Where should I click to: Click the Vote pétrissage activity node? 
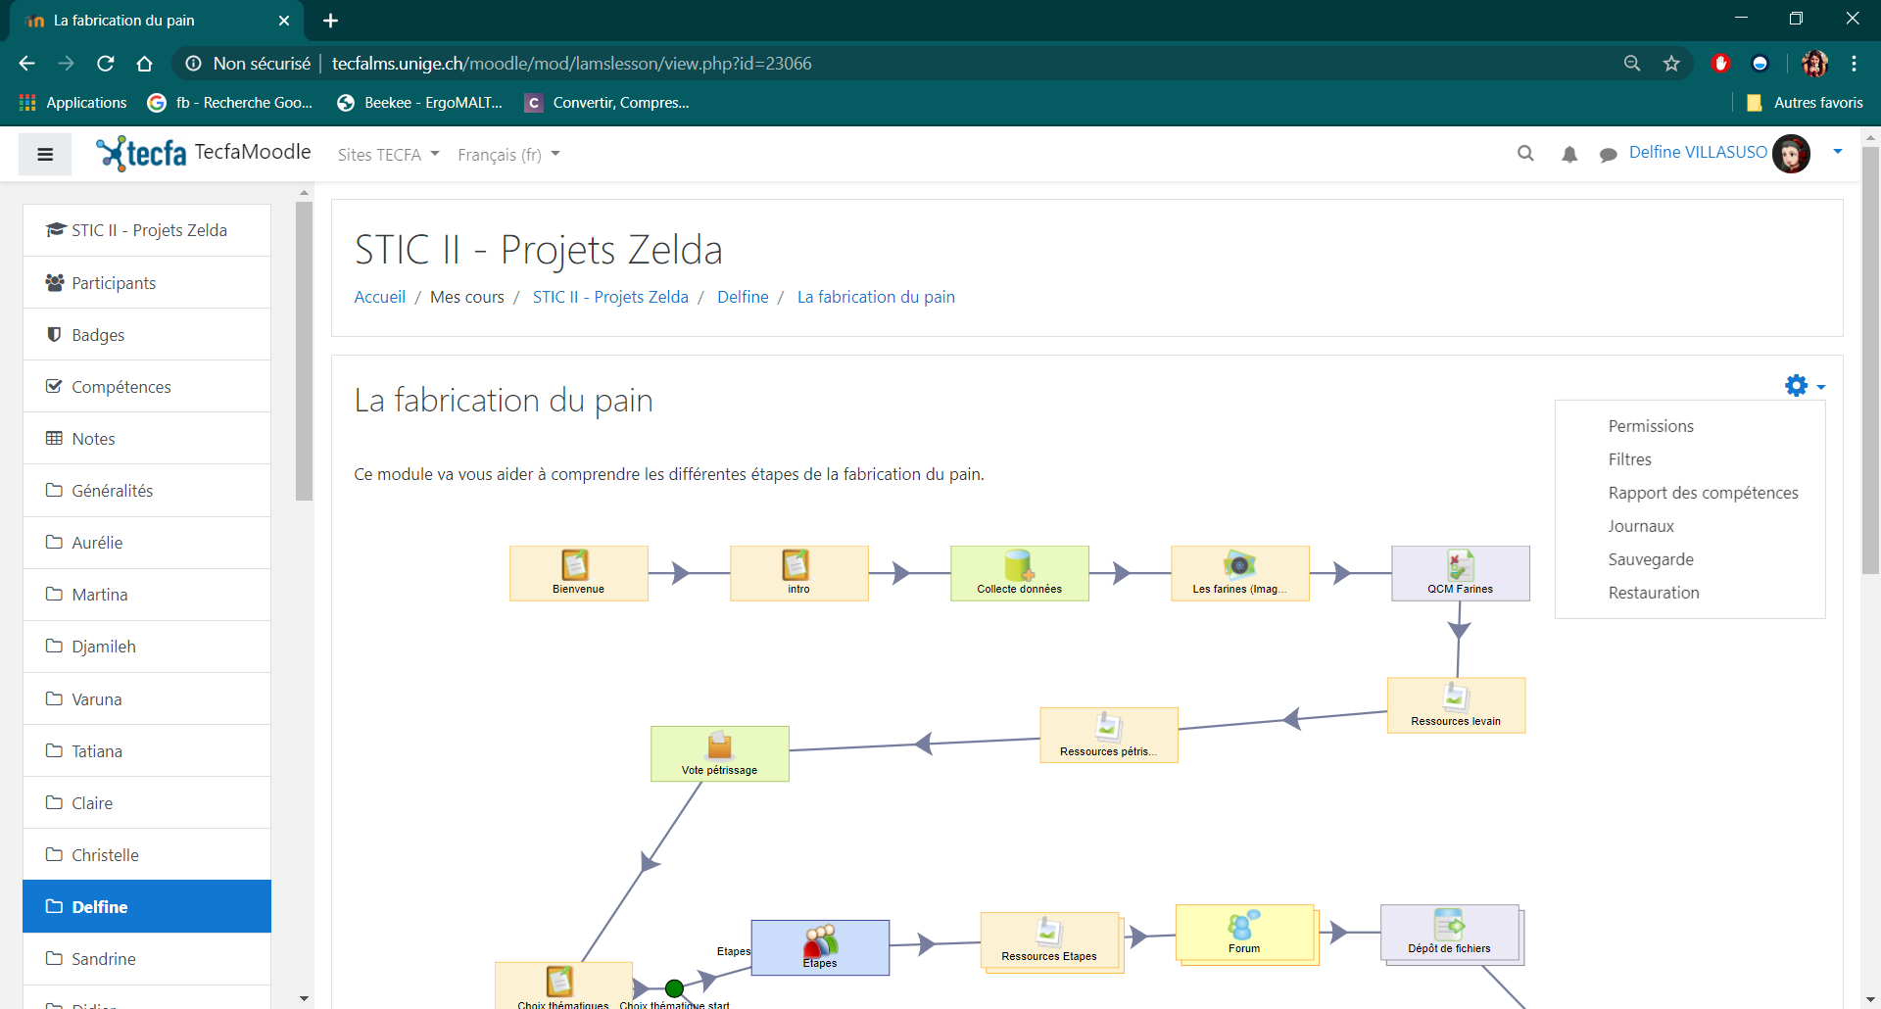tap(719, 753)
